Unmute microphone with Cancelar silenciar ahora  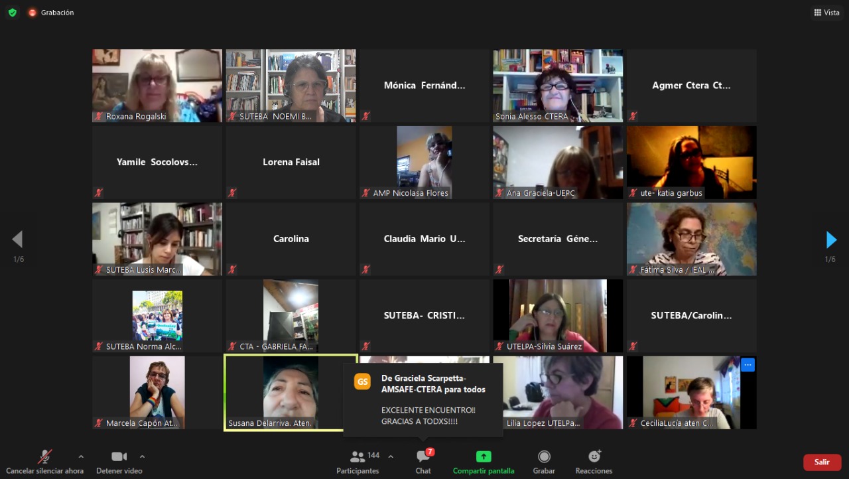[44, 462]
